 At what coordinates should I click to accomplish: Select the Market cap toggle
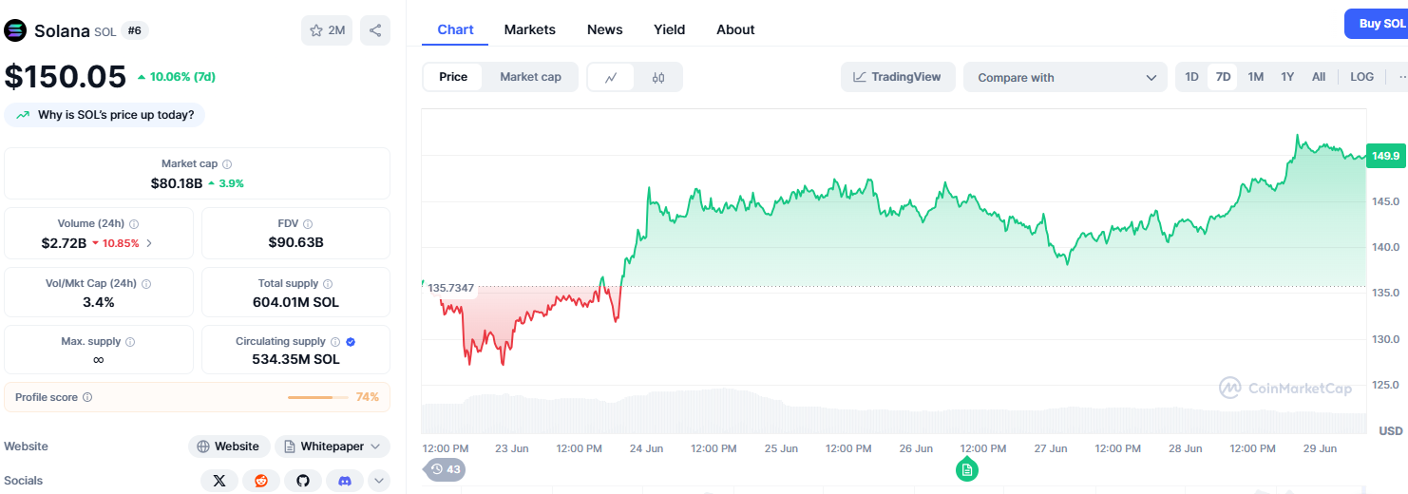pyautogui.click(x=530, y=77)
